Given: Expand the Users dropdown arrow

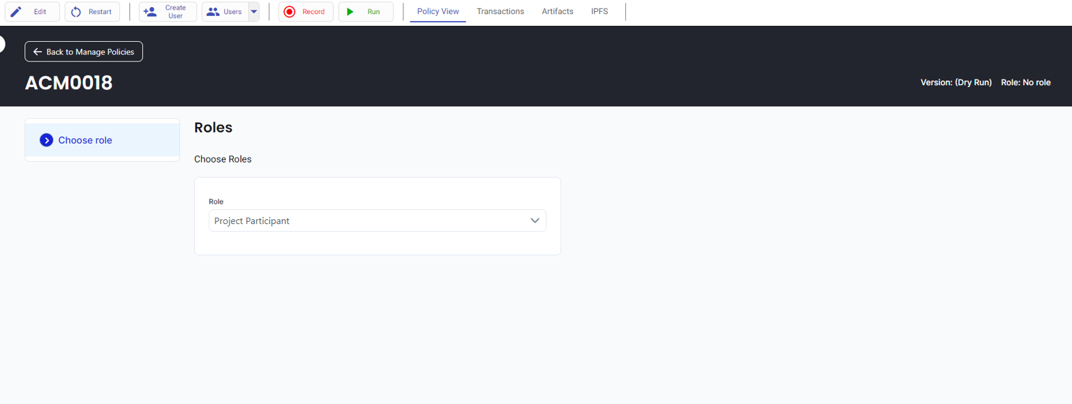Looking at the screenshot, I should tap(254, 12).
